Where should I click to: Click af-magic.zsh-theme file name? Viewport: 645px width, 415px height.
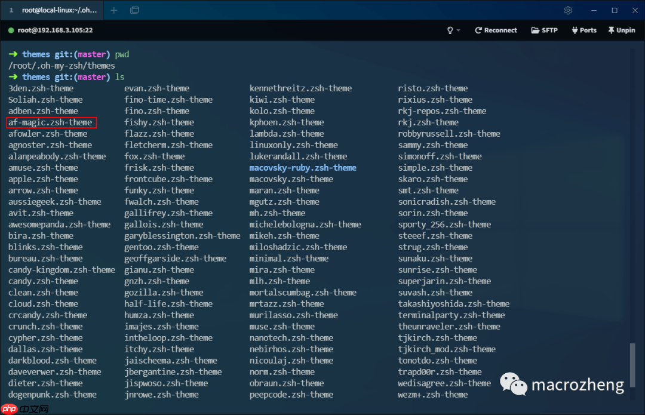click(50, 122)
